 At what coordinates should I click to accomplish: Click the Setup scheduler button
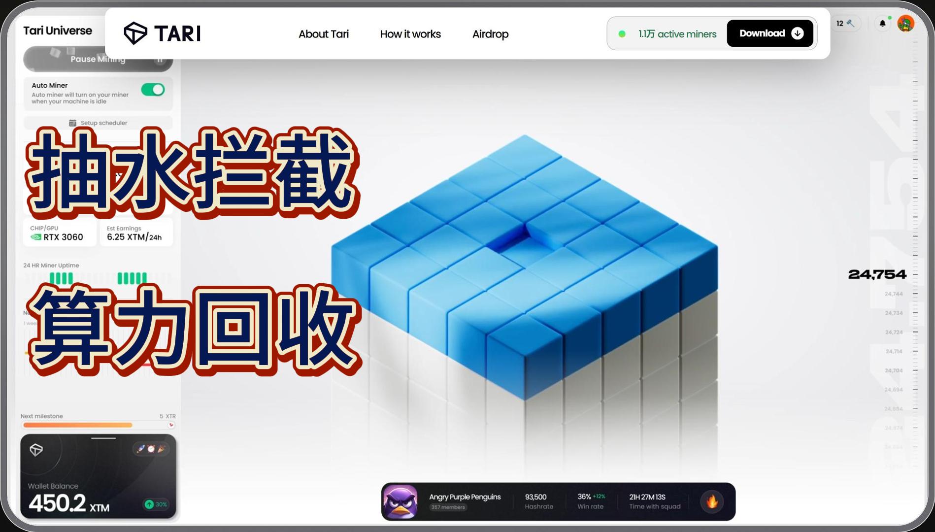pyautogui.click(x=98, y=123)
